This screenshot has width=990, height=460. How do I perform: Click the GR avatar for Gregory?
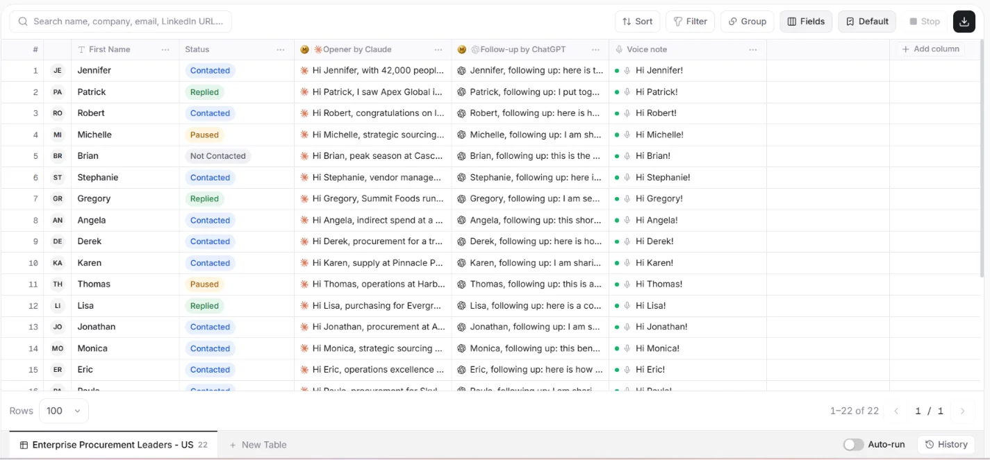58,198
